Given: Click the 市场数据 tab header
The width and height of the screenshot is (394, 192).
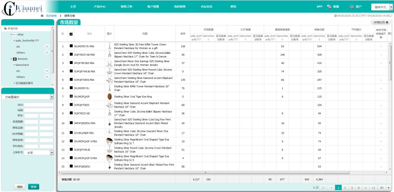Looking at the screenshot, I should point(69,22).
